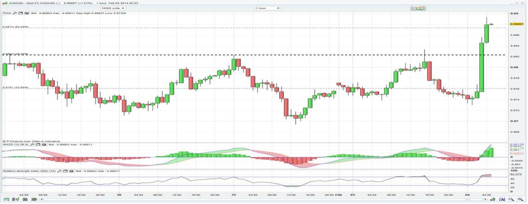The image size is (528, 204).
Task: Click the Feb date marker on time axis
Action: (339, 194)
